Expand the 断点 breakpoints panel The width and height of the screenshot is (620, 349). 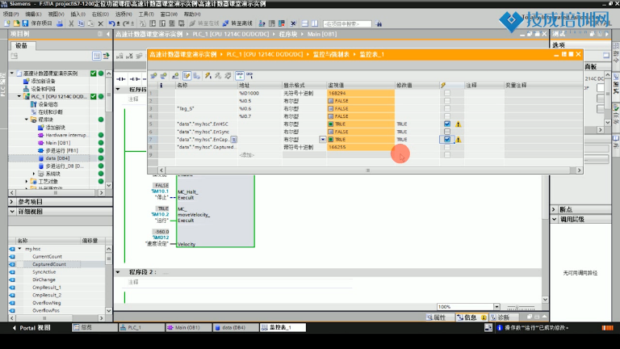[x=555, y=209]
